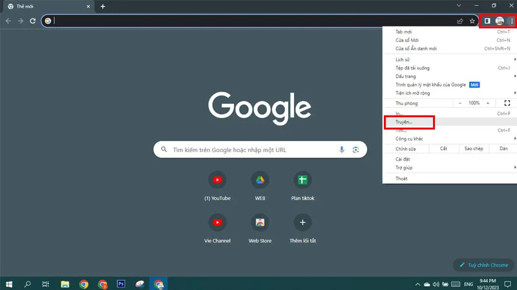Click the profile avatar icon

tap(500, 21)
